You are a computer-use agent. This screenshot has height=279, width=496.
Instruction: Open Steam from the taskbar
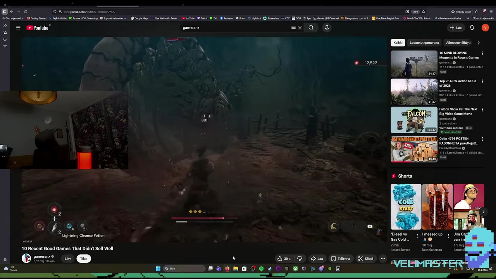point(270,269)
